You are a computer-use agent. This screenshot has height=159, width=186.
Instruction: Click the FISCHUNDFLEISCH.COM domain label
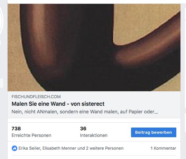click(x=36, y=97)
